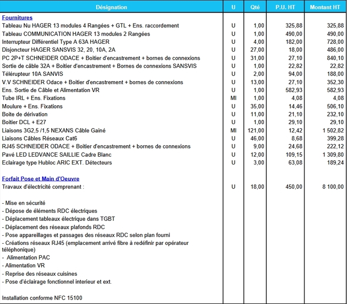Select Ens. Sortie de Câble et Alimentation VR
Screen dimensions: 347x304
click(51, 90)
